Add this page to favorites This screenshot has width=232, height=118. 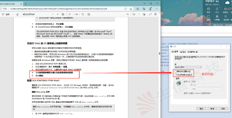[131, 9]
